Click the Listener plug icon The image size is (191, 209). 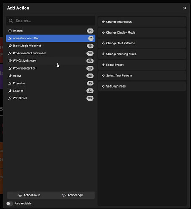(10, 91)
